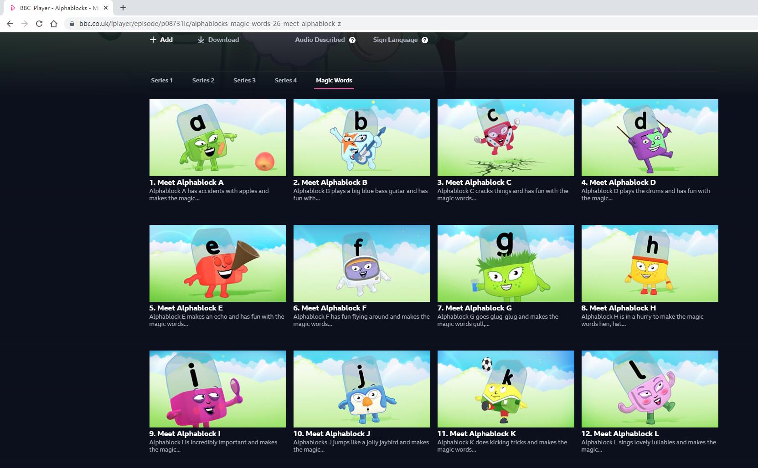The image size is (758, 468).
Task: Click the Sign Language option
Action: point(395,40)
